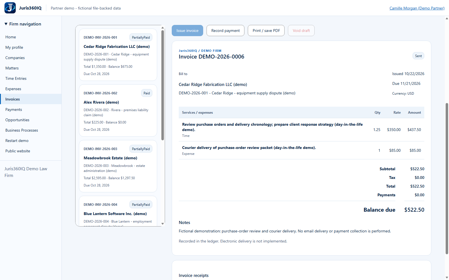Open Camille Morgan (Demo Partner) profile link

coord(417,8)
